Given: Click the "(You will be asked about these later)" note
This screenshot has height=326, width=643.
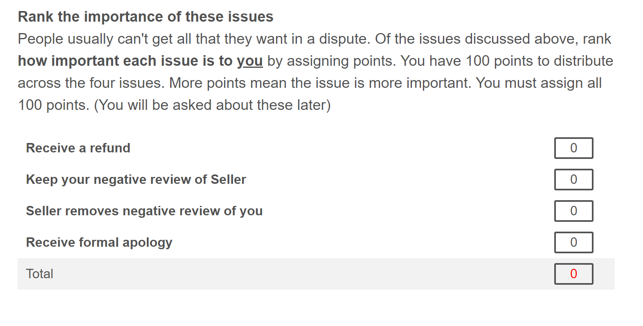Looking at the screenshot, I should tap(212, 105).
